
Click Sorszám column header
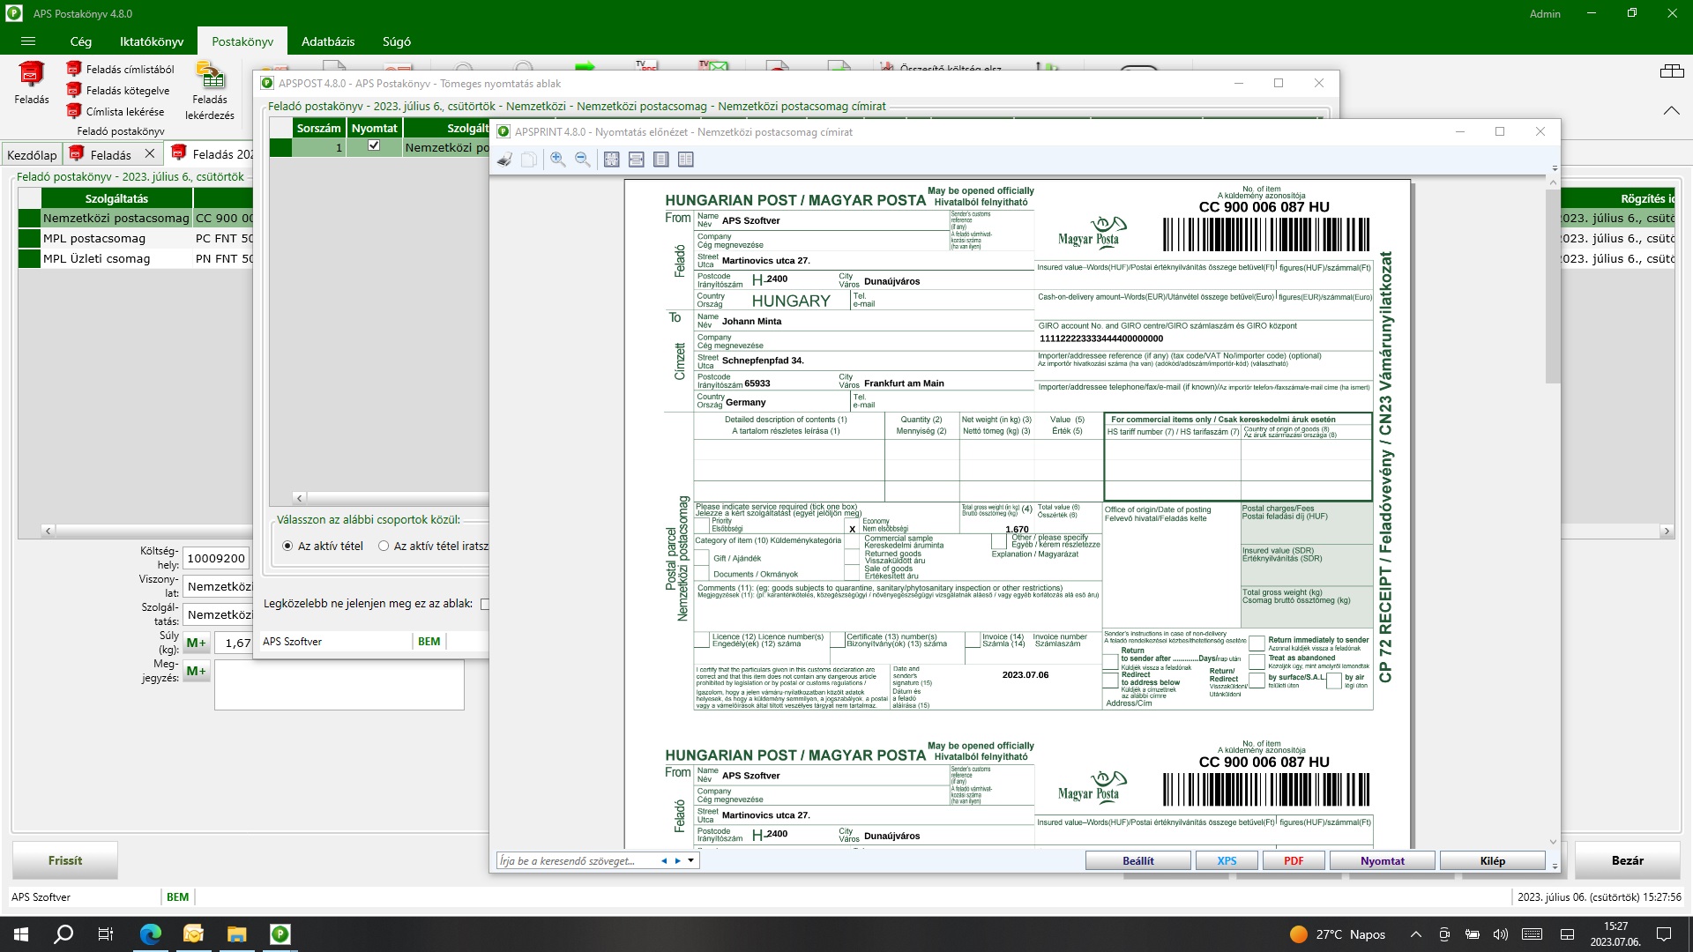318,128
